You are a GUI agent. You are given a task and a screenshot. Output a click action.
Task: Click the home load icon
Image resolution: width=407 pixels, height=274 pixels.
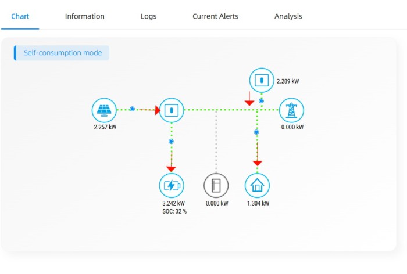coord(257,186)
